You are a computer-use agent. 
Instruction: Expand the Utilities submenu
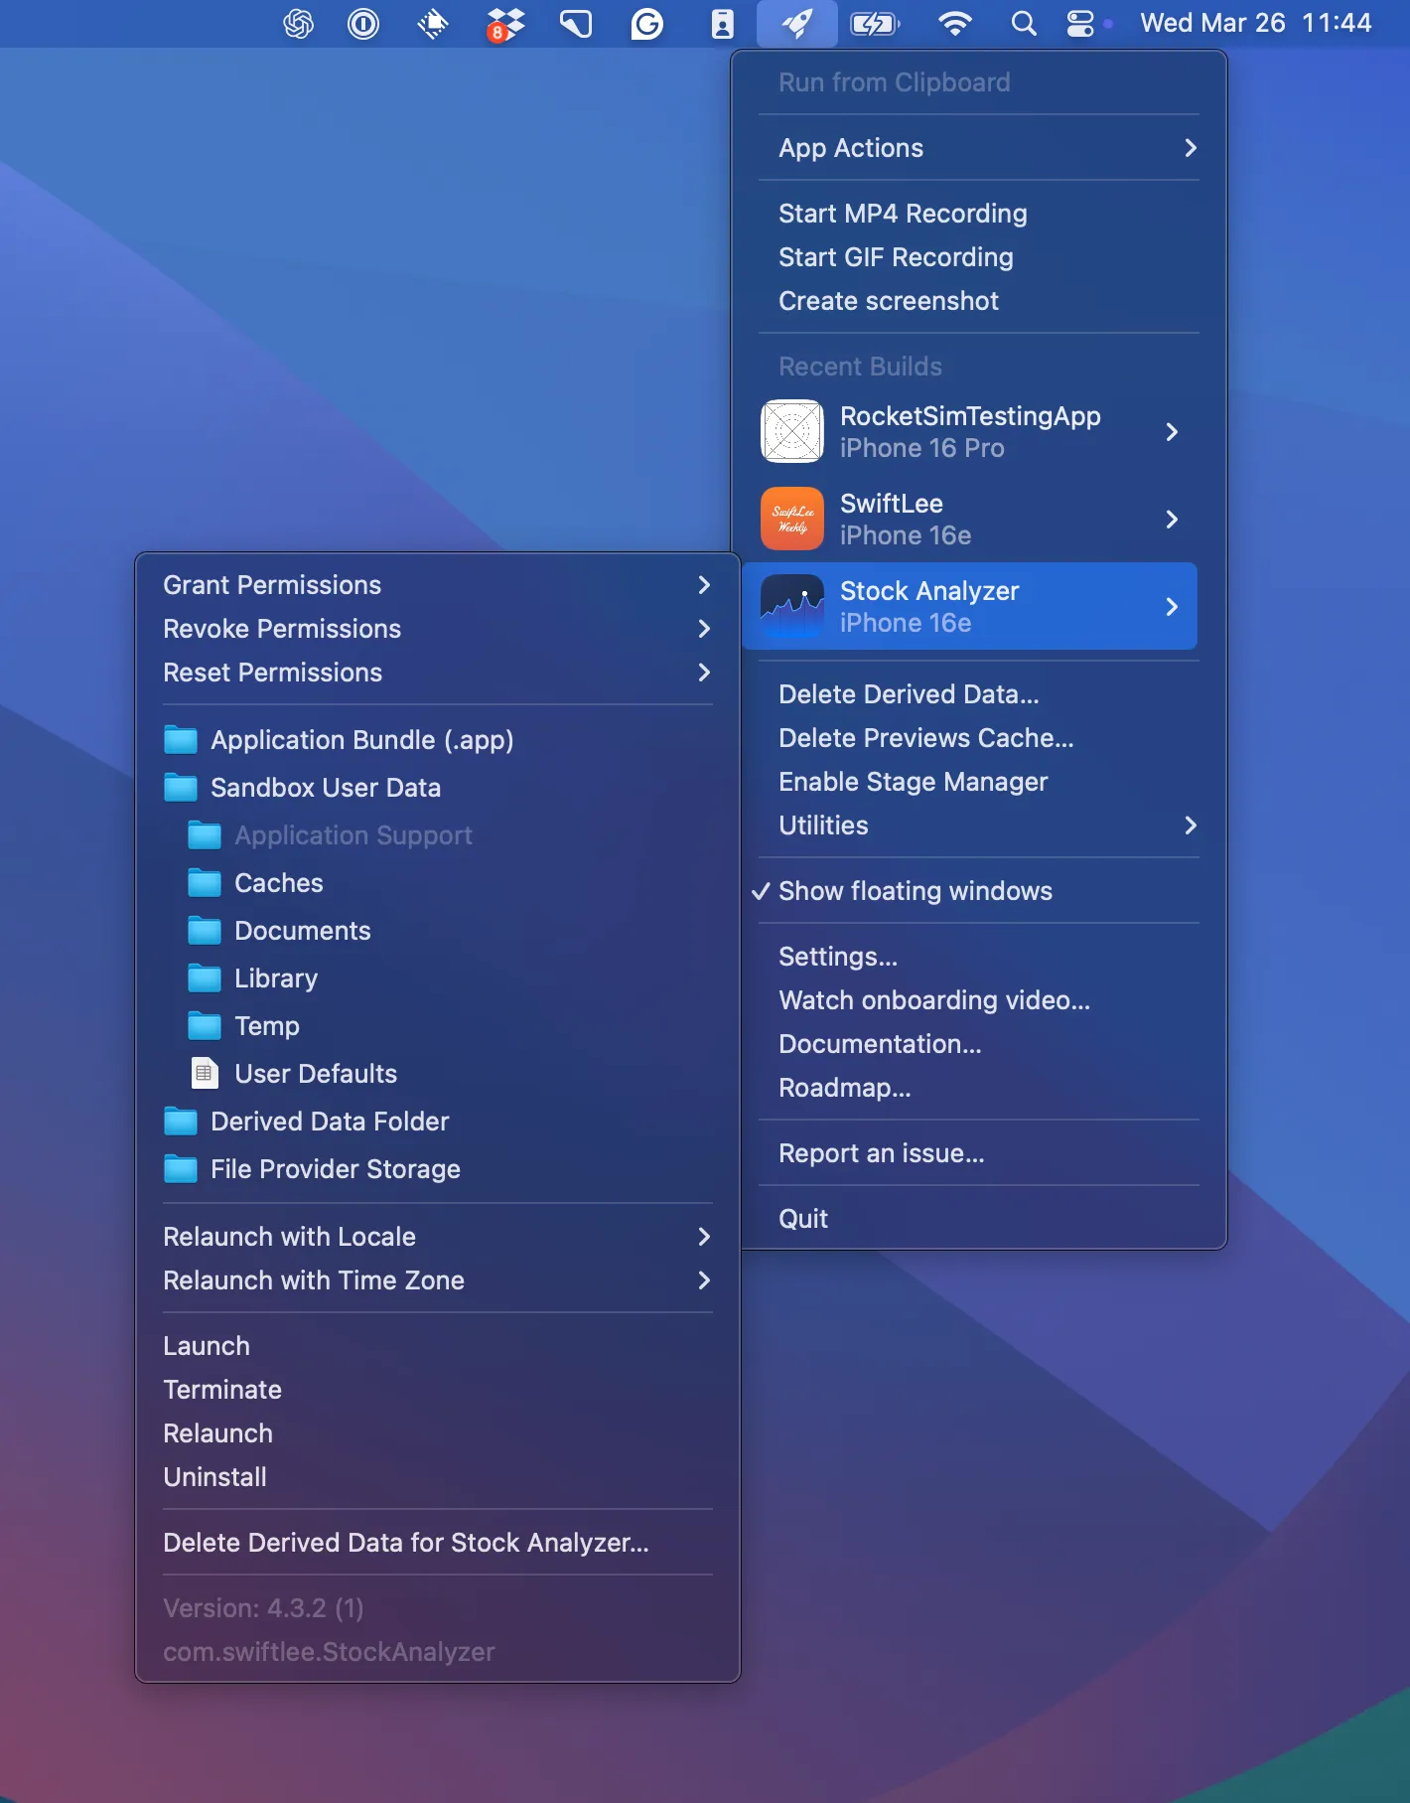(x=1191, y=826)
